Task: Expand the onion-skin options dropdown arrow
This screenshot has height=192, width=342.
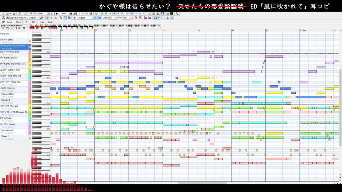Action: point(159,18)
